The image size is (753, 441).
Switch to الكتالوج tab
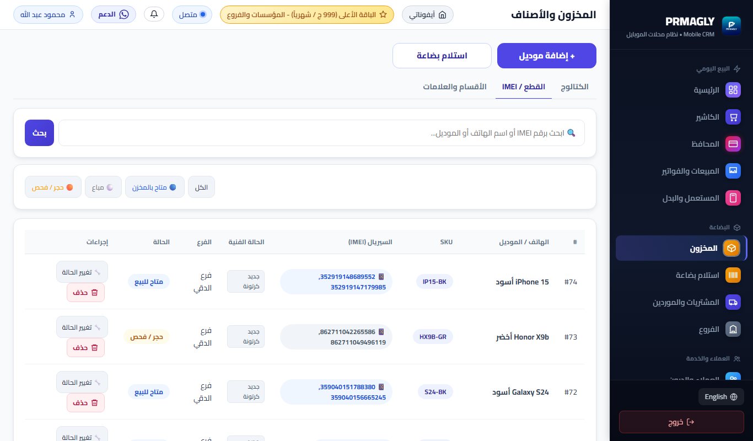(x=574, y=87)
